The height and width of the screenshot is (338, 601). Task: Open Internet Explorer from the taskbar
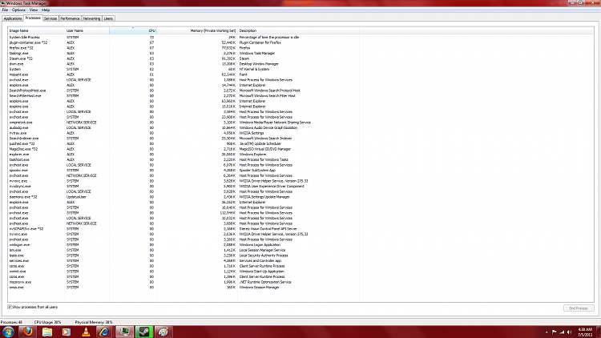(105, 332)
